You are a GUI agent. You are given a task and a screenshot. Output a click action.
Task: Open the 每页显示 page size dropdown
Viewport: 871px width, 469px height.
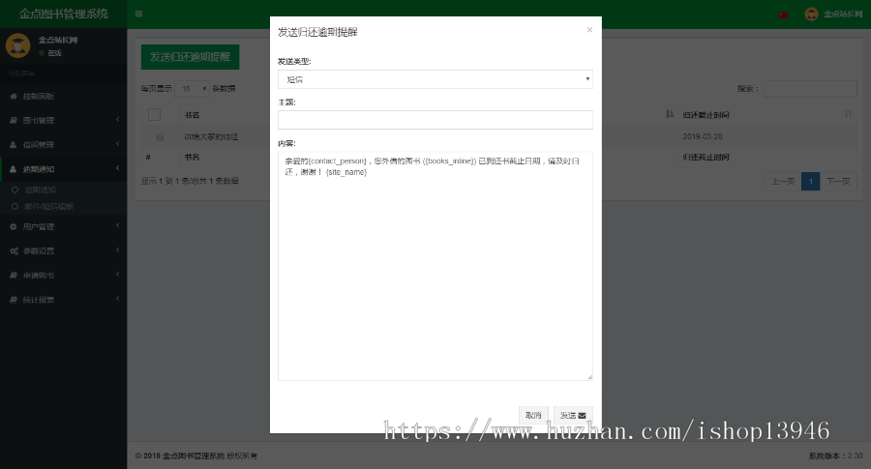(x=192, y=89)
